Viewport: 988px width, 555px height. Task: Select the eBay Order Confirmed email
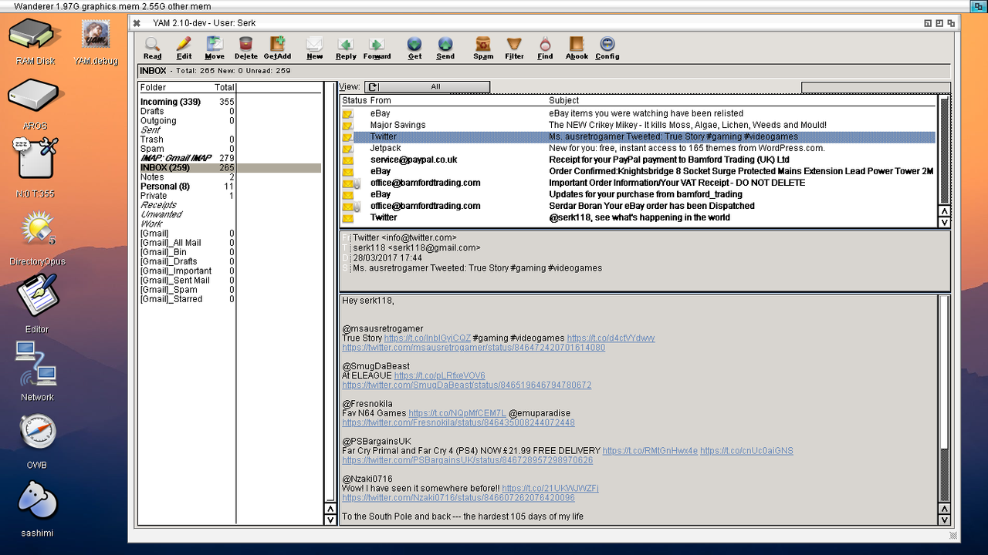pyautogui.click(x=638, y=171)
